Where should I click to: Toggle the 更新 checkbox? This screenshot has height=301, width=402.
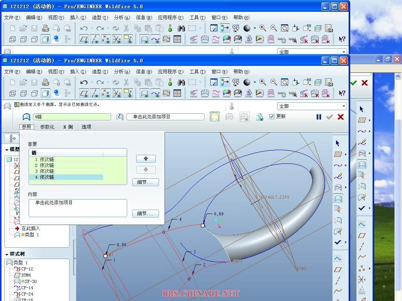[x=272, y=117]
